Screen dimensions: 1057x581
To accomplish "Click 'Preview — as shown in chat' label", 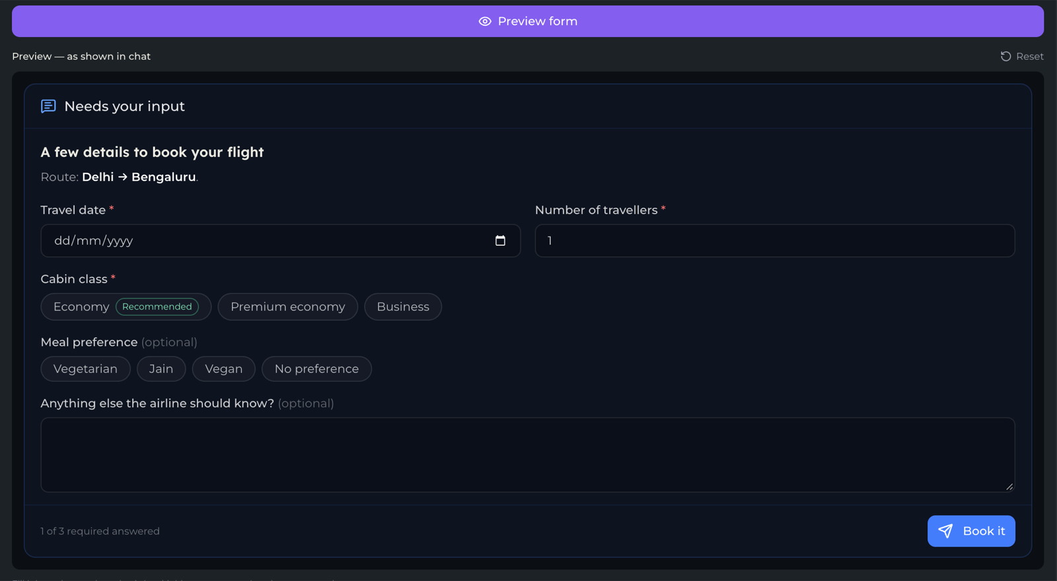I will coord(81,56).
